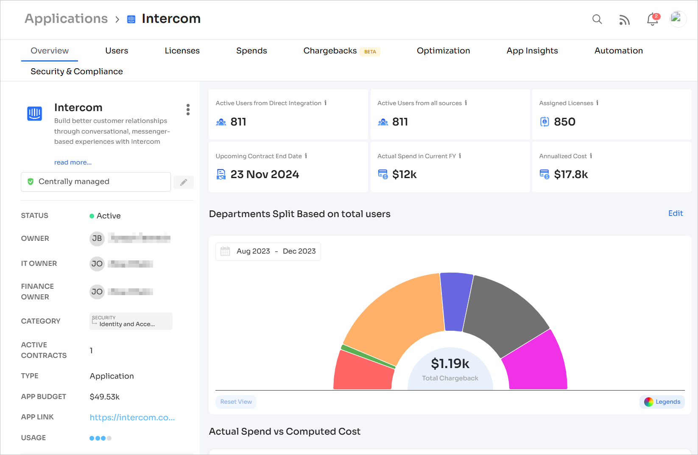This screenshot has height=455, width=698.
Task: Open the Centrally managed status selector
Action: [96, 182]
